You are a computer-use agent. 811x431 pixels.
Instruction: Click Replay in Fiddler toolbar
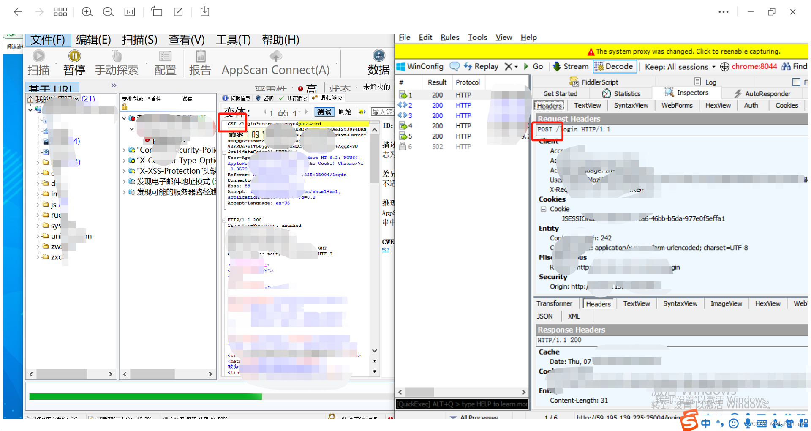pos(481,66)
